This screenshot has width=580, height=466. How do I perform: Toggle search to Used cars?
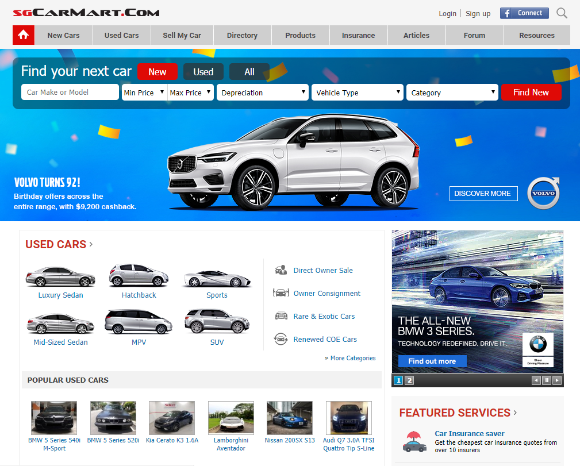coord(203,72)
